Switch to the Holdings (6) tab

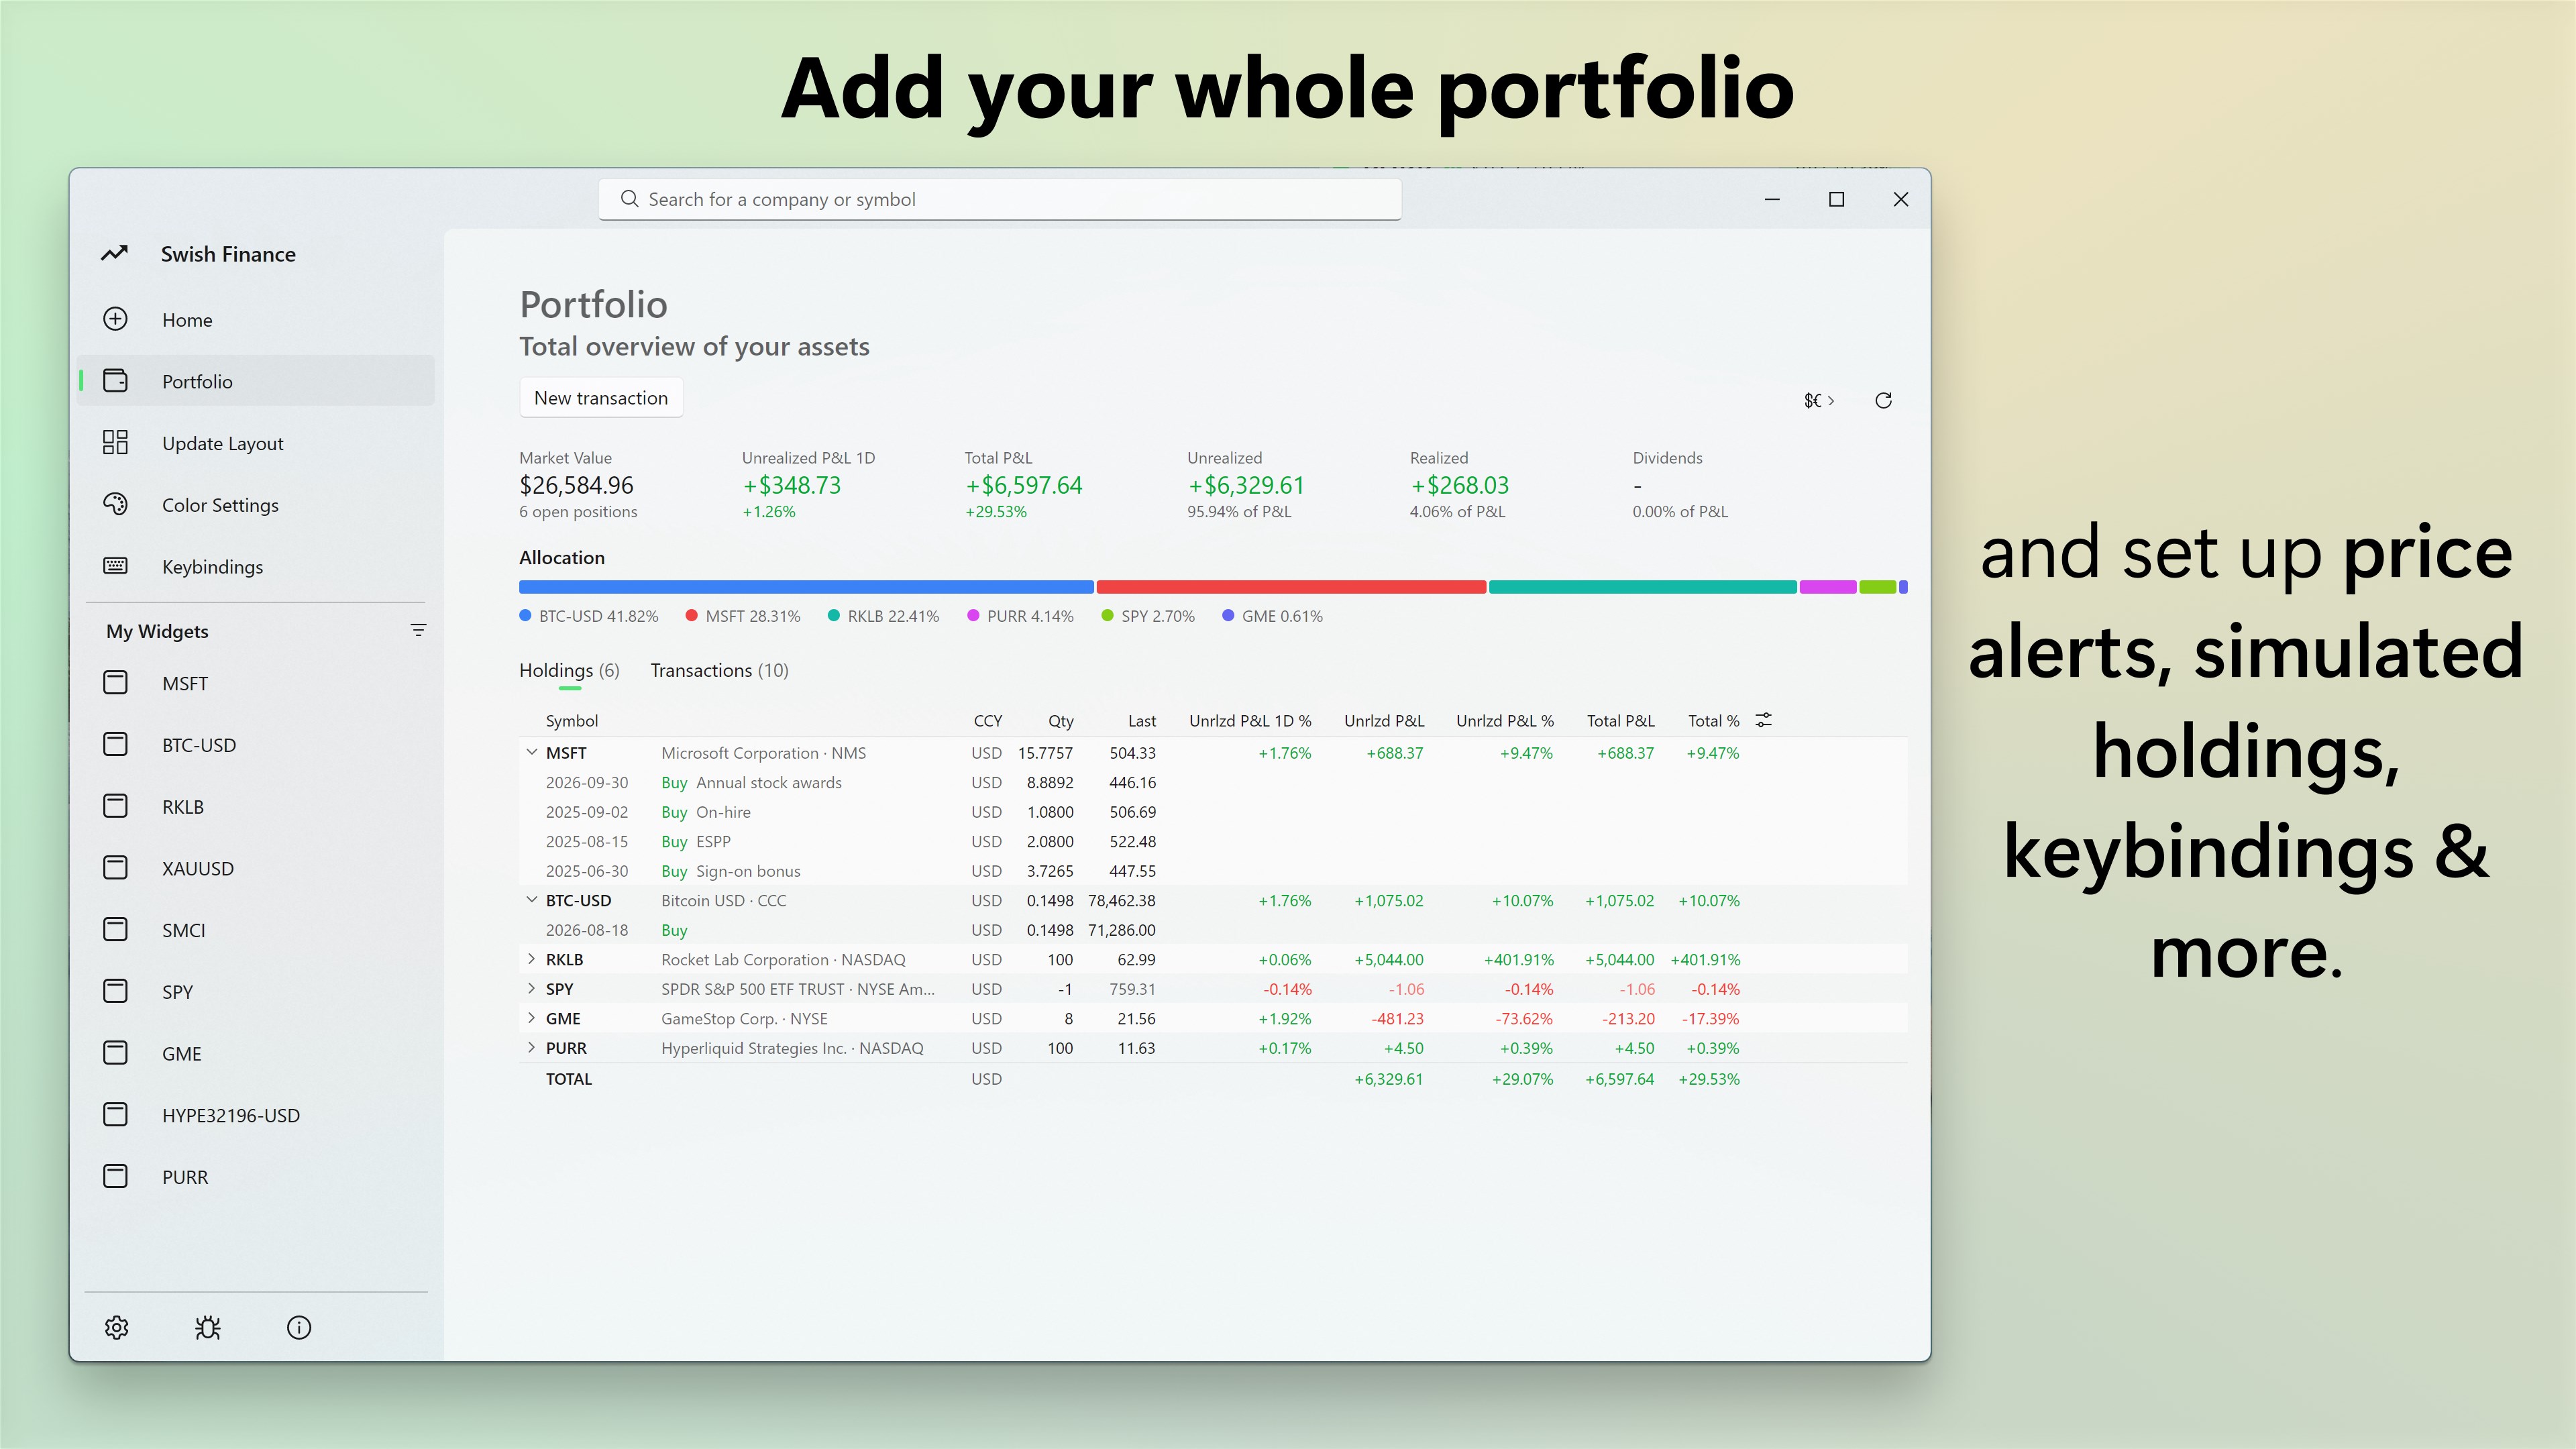click(569, 670)
